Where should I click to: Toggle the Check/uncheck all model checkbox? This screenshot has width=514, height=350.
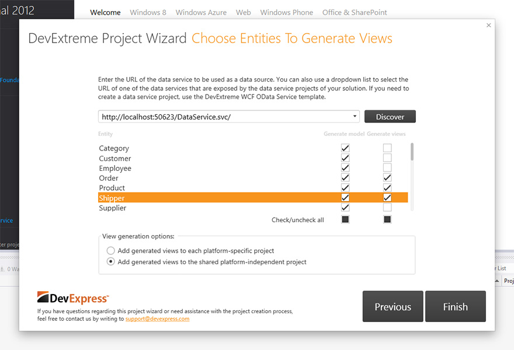coord(345,219)
